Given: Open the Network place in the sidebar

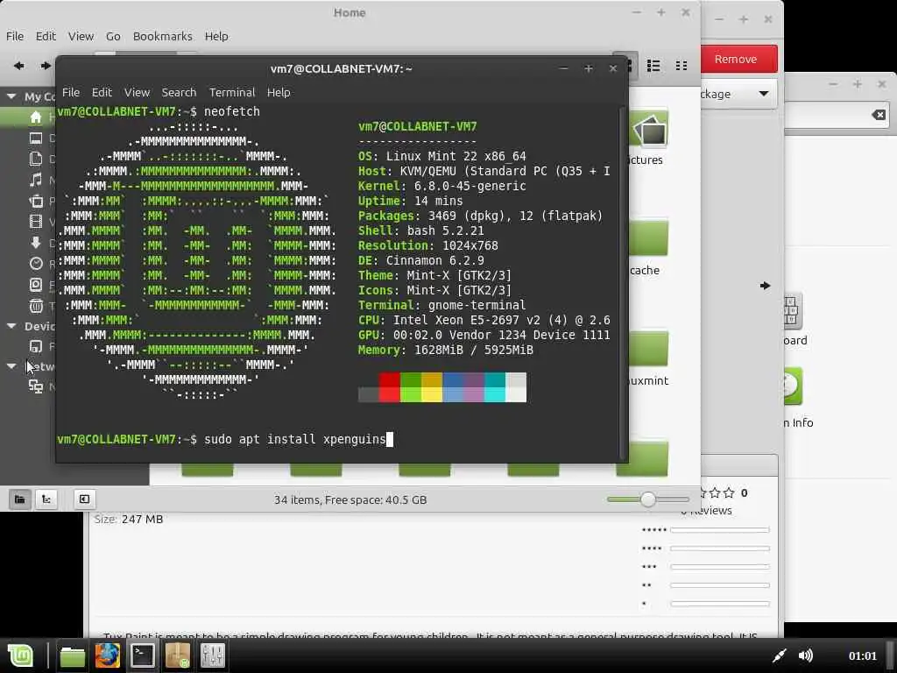Looking at the screenshot, I should click(x=35, y=386).
